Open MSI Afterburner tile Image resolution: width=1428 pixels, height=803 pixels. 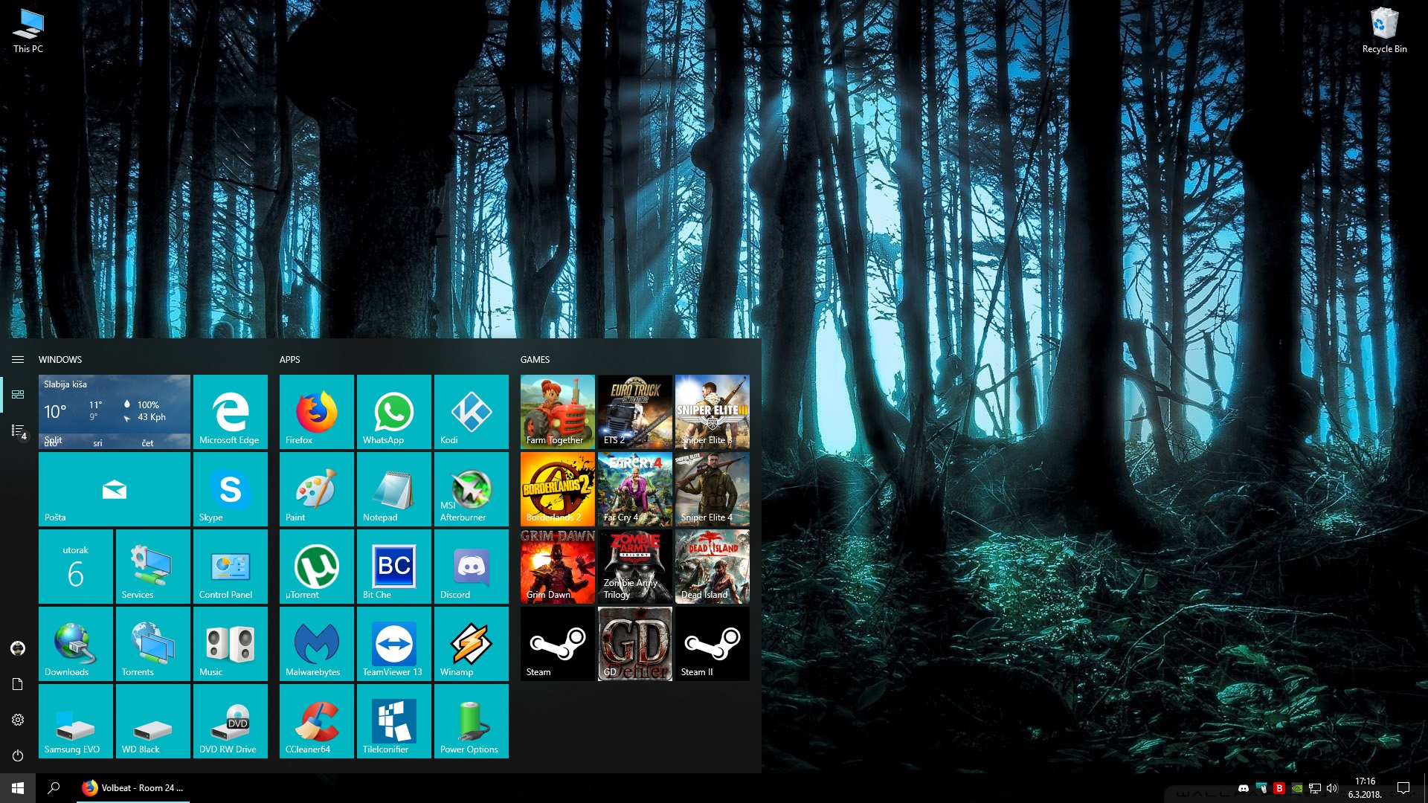click(471, 489)
